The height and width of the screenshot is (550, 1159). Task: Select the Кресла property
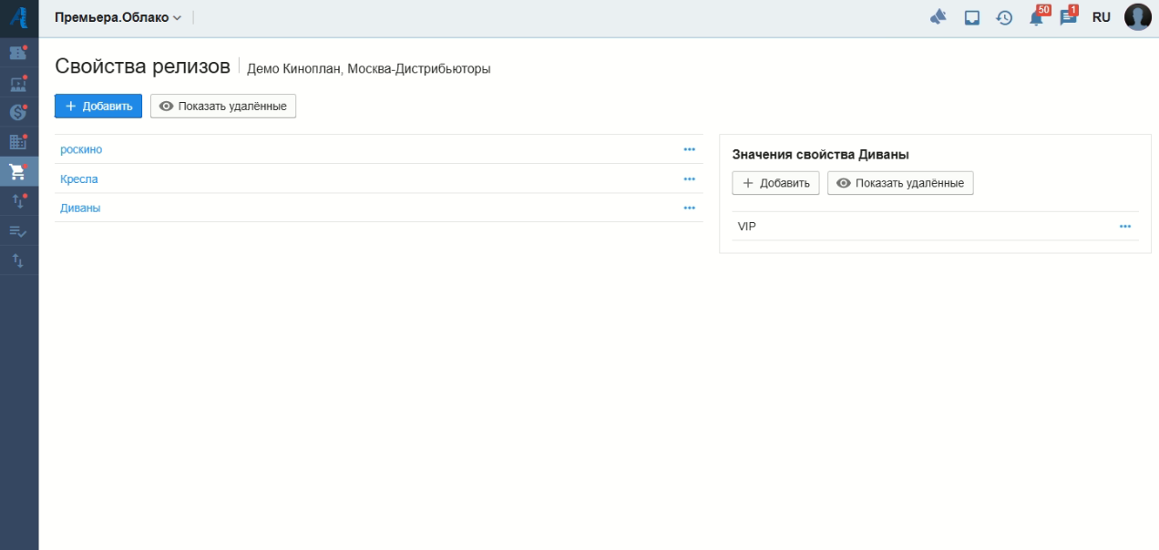(79, 179)
